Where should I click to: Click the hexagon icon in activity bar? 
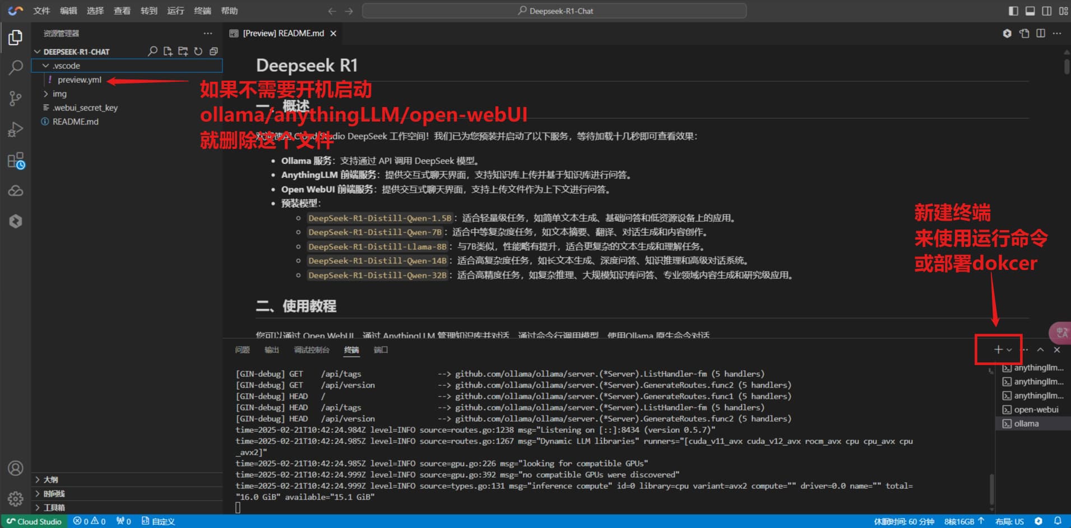click(x=15, y=221)
